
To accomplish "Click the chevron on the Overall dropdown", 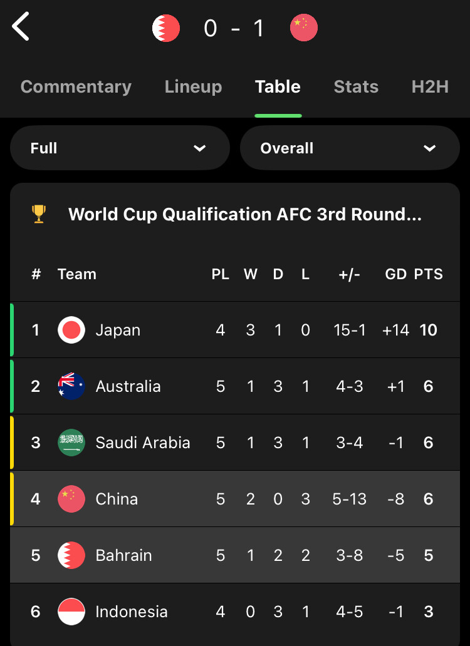I will click(x=430, y=148).
